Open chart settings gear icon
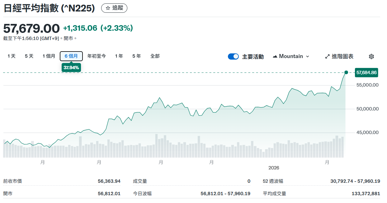387x203 pixels. coord(371,56)
